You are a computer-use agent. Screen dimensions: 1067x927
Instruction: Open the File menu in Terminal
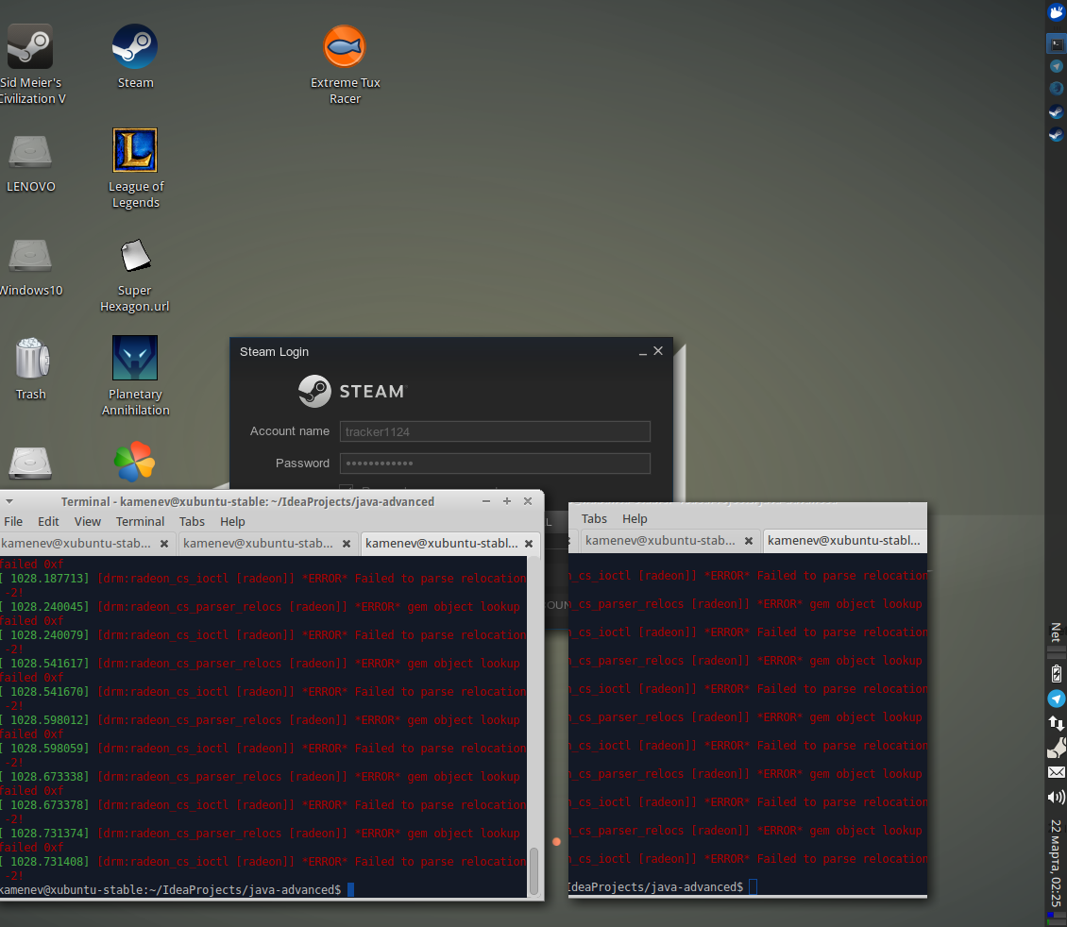pos(13,521)
